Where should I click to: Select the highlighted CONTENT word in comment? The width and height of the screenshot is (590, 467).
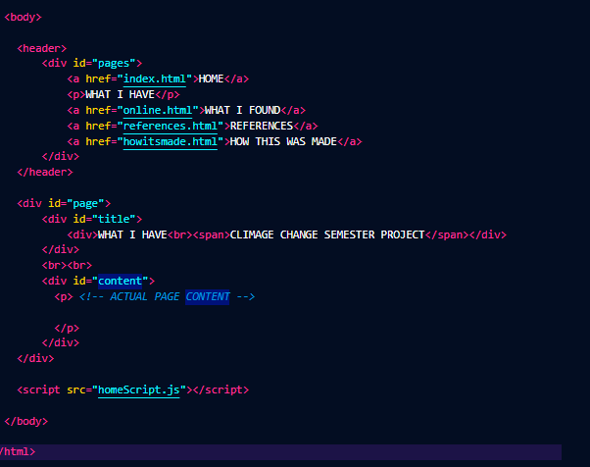coord(207,296)
